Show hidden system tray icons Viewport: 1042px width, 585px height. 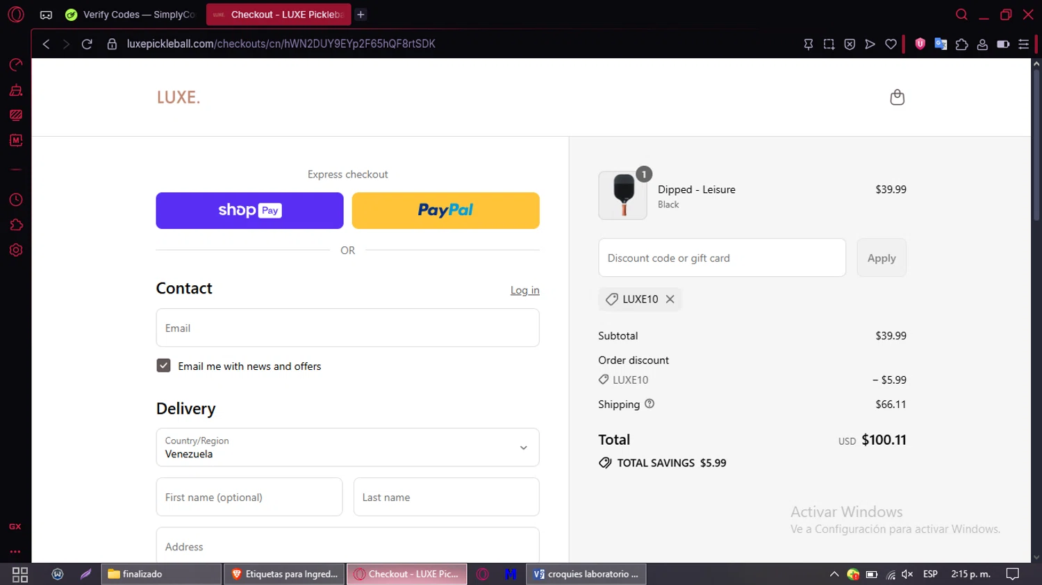pyautogui.click(x=834, y=574)
